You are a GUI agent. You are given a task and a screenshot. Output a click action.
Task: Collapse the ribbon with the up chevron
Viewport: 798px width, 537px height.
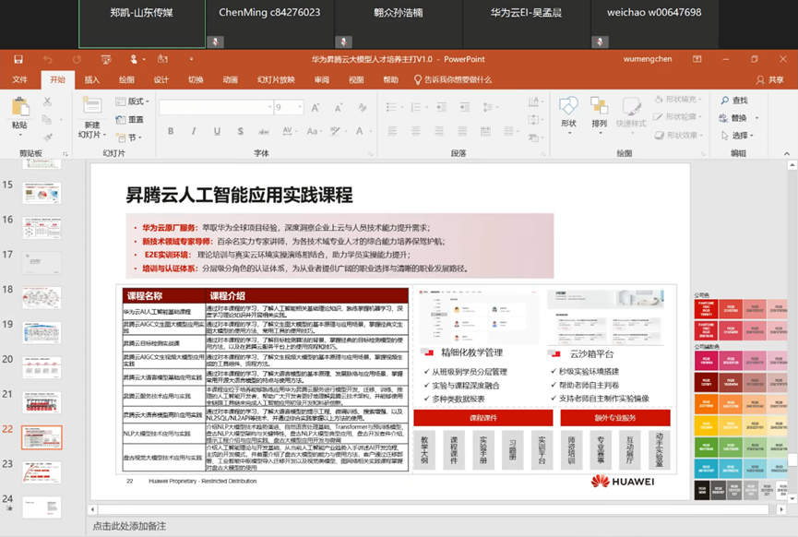pyautogui.click(x=787, y=153)
